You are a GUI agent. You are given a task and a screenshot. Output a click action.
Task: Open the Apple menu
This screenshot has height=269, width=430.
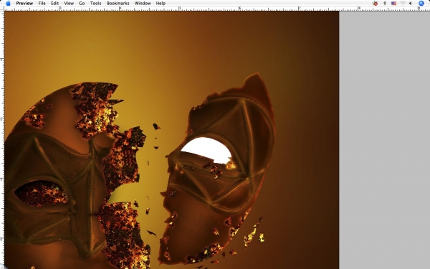(8, 4)
